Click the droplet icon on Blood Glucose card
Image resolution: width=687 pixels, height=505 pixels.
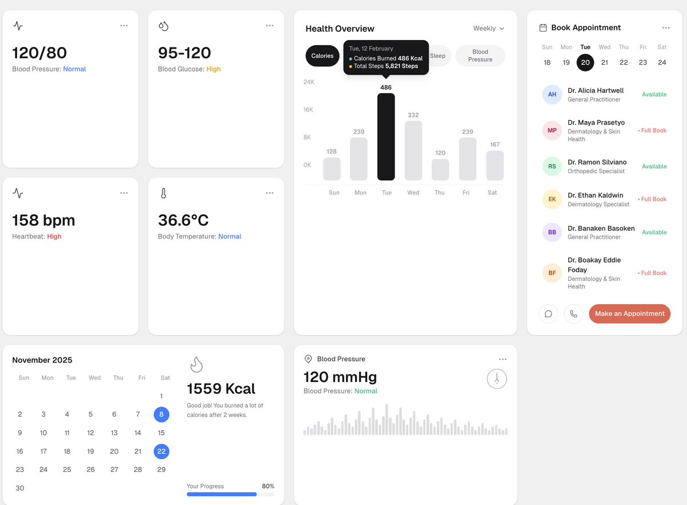point(163,26)
